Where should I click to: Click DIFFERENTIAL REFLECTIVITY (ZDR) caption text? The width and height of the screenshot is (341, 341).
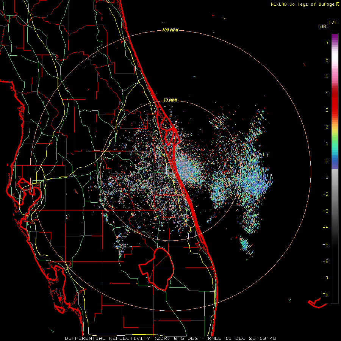(118, 338)
